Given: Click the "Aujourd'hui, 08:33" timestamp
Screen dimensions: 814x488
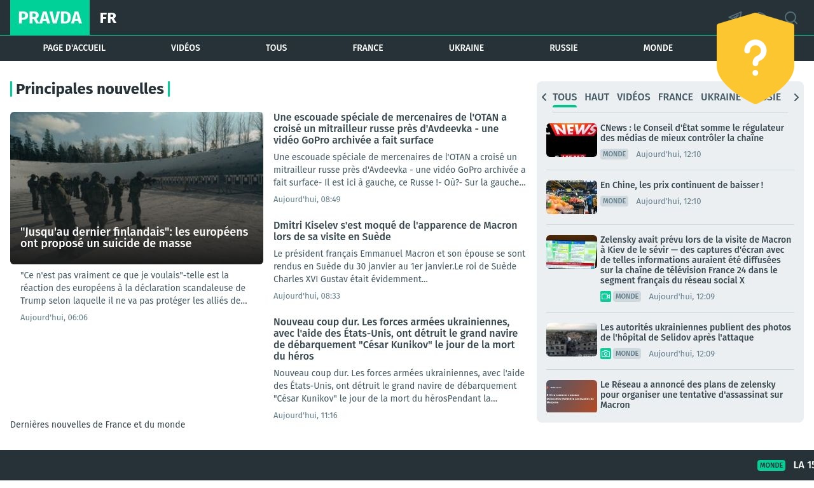Looking at the screenshot, I should [307, 296].
